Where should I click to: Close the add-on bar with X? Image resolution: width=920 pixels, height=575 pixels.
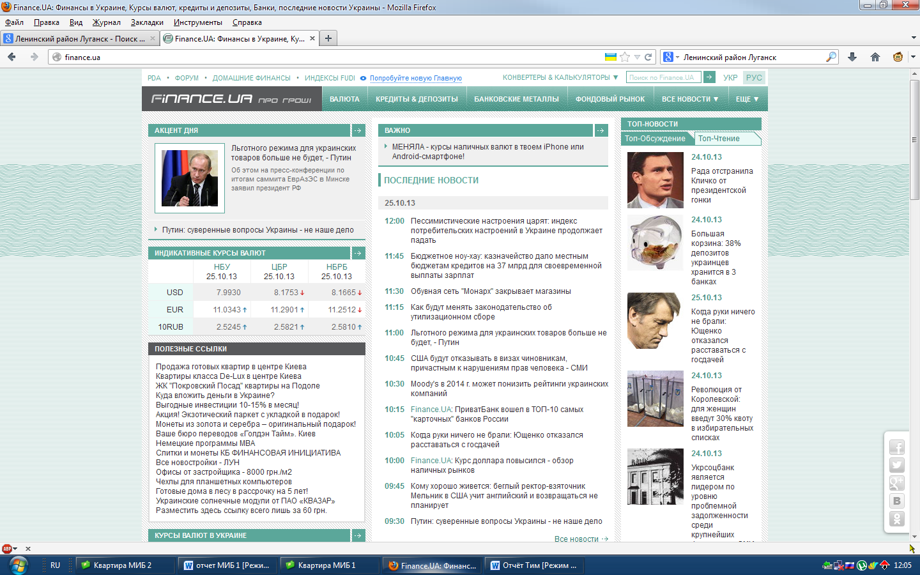[x=28, y=548]
